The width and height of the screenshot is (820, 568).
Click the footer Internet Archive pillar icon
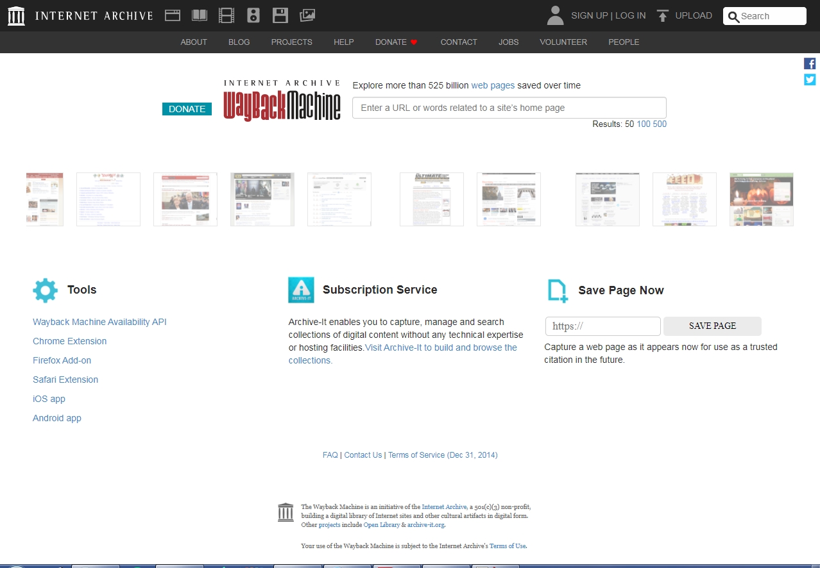286,512
